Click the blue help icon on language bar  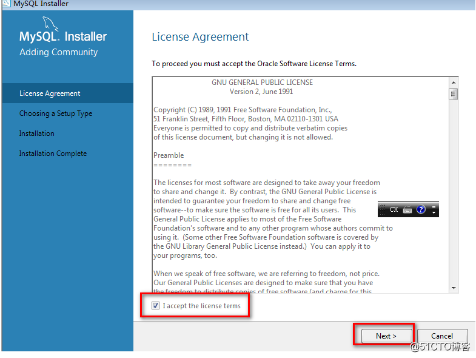click(x=421, y=209)
